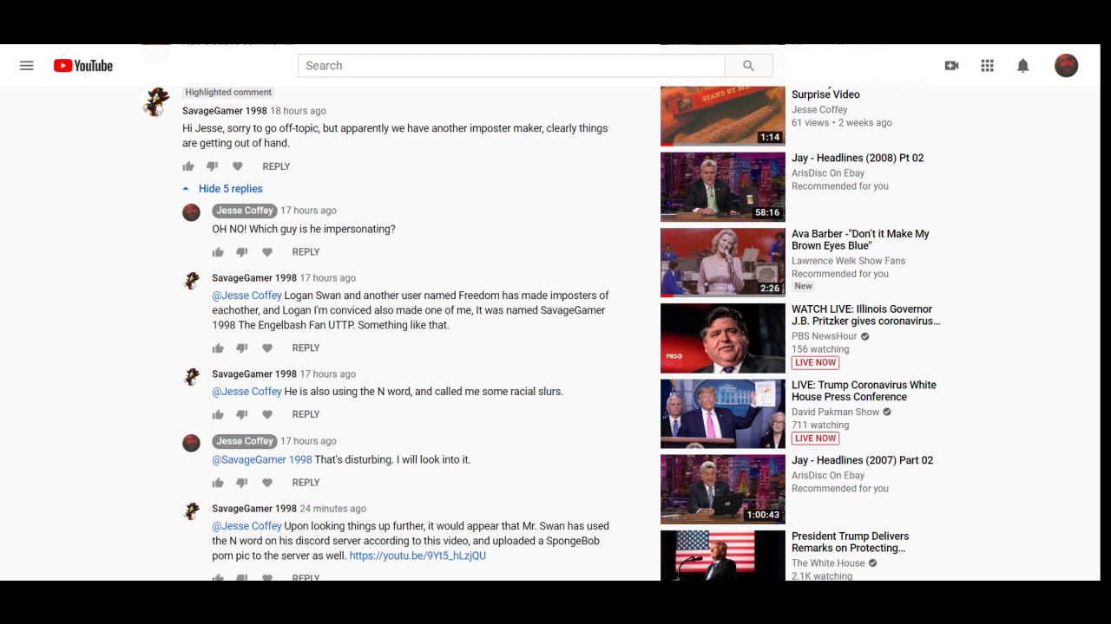Like the 'also using the N word' reply
1111x624 pixels.
click(x=218, y=415)
